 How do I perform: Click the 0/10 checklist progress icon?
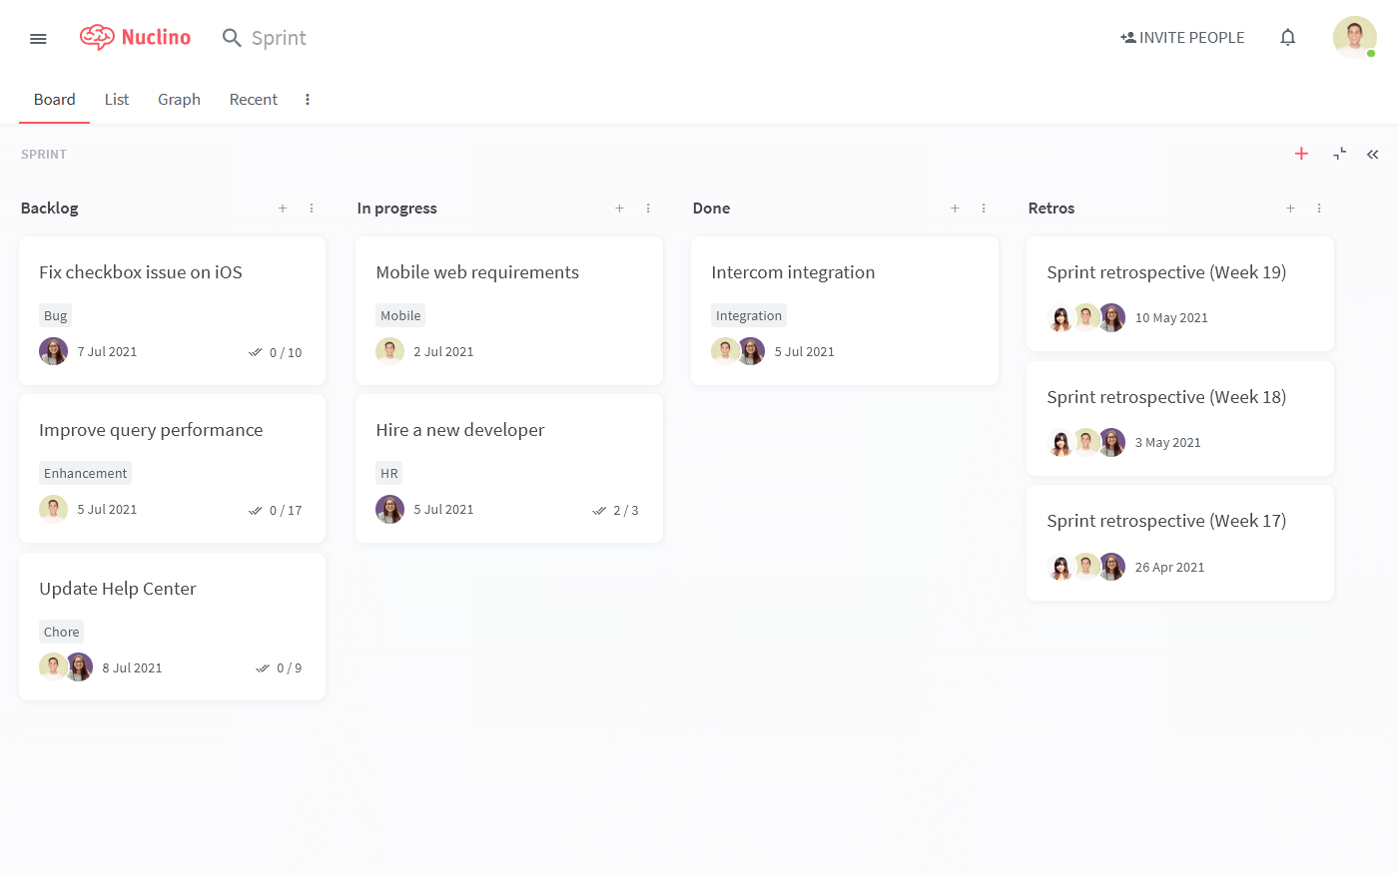256,352
